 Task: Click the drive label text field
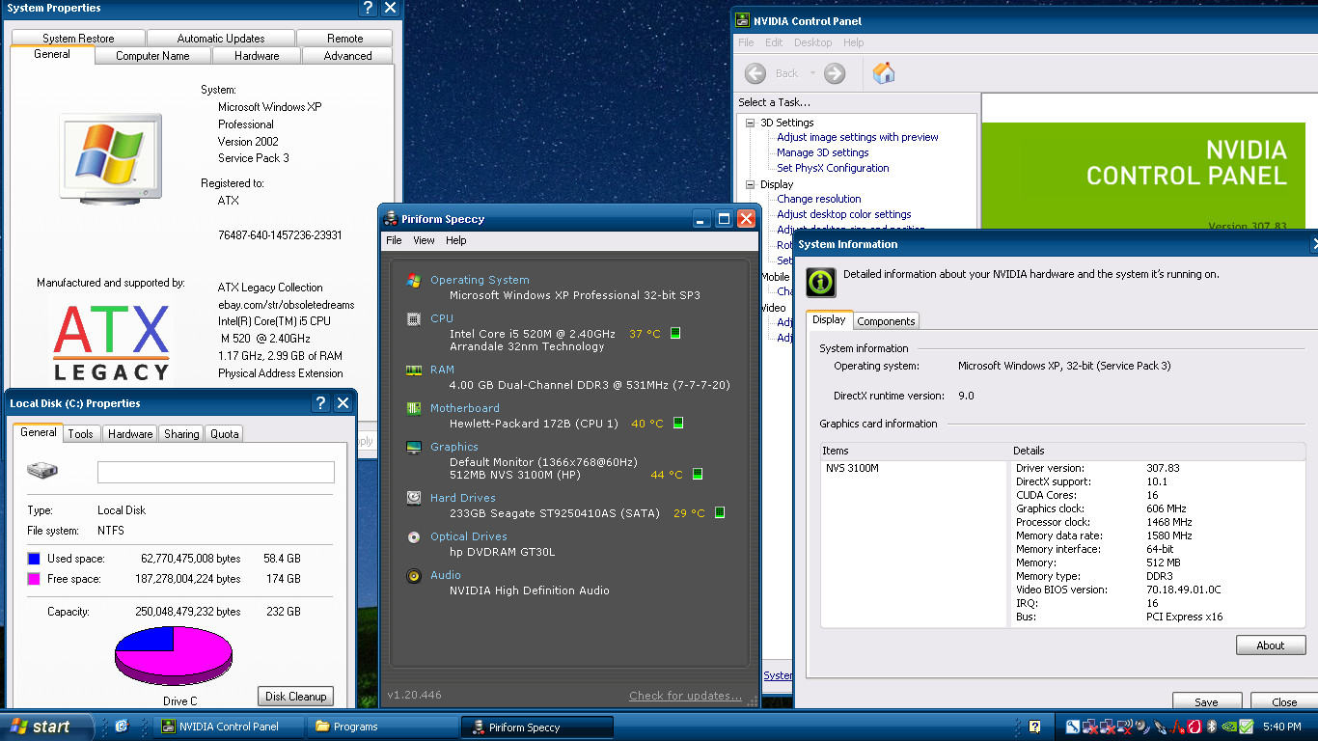(216, 472)
